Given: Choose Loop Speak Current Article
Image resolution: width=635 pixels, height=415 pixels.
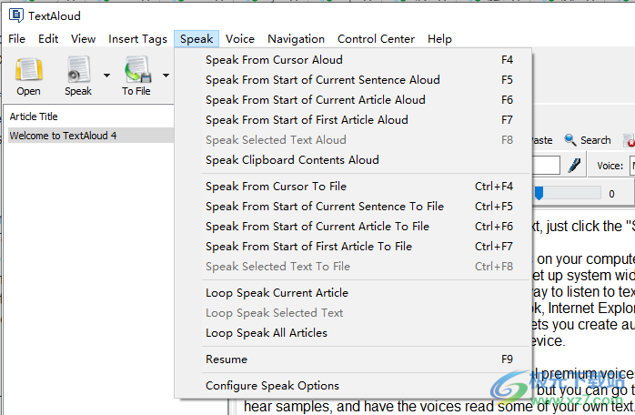Looking at the screenshot, I should [x=277, y=293].
